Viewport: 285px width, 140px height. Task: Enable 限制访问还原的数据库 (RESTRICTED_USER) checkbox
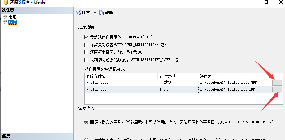tap(87, 60)
